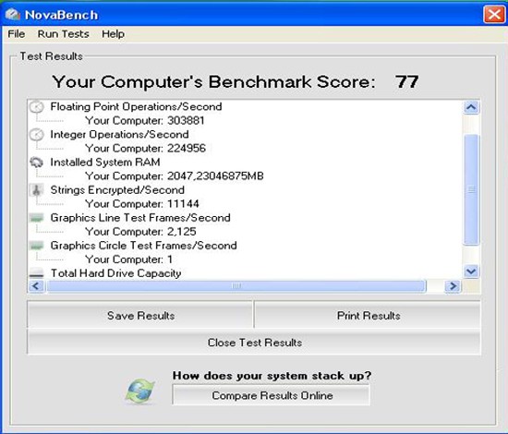
Task: Select the Installed System RAM row
Action: point(105,162)
